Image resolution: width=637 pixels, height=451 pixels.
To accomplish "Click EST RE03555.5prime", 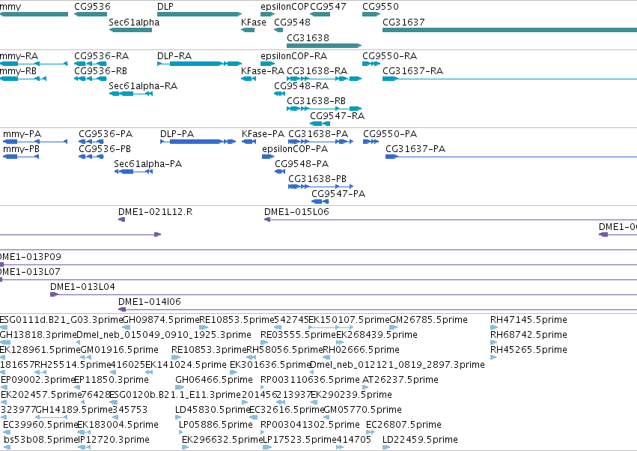I will pos(264,342).
